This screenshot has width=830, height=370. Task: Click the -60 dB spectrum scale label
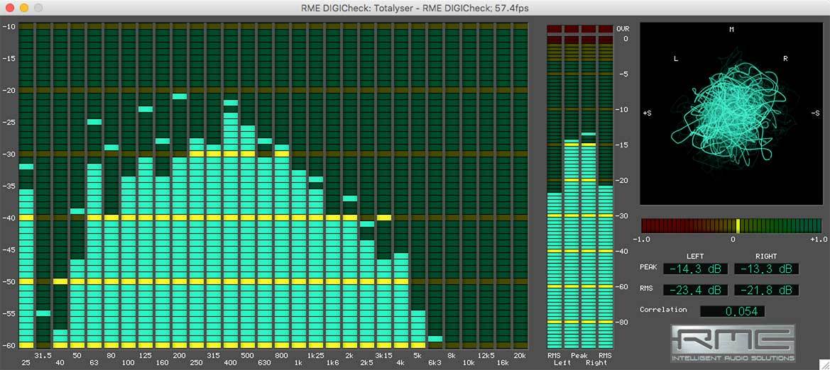point(9,345)
